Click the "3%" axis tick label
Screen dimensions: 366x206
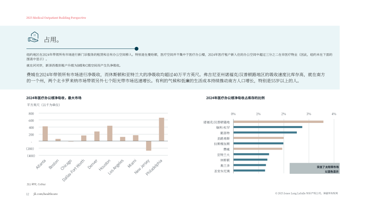[x=309, y=114]
